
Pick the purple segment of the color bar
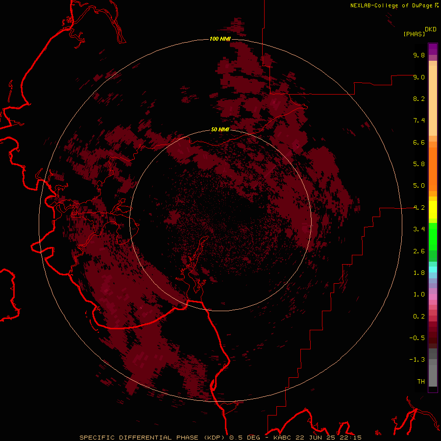(x=433, y=49)
